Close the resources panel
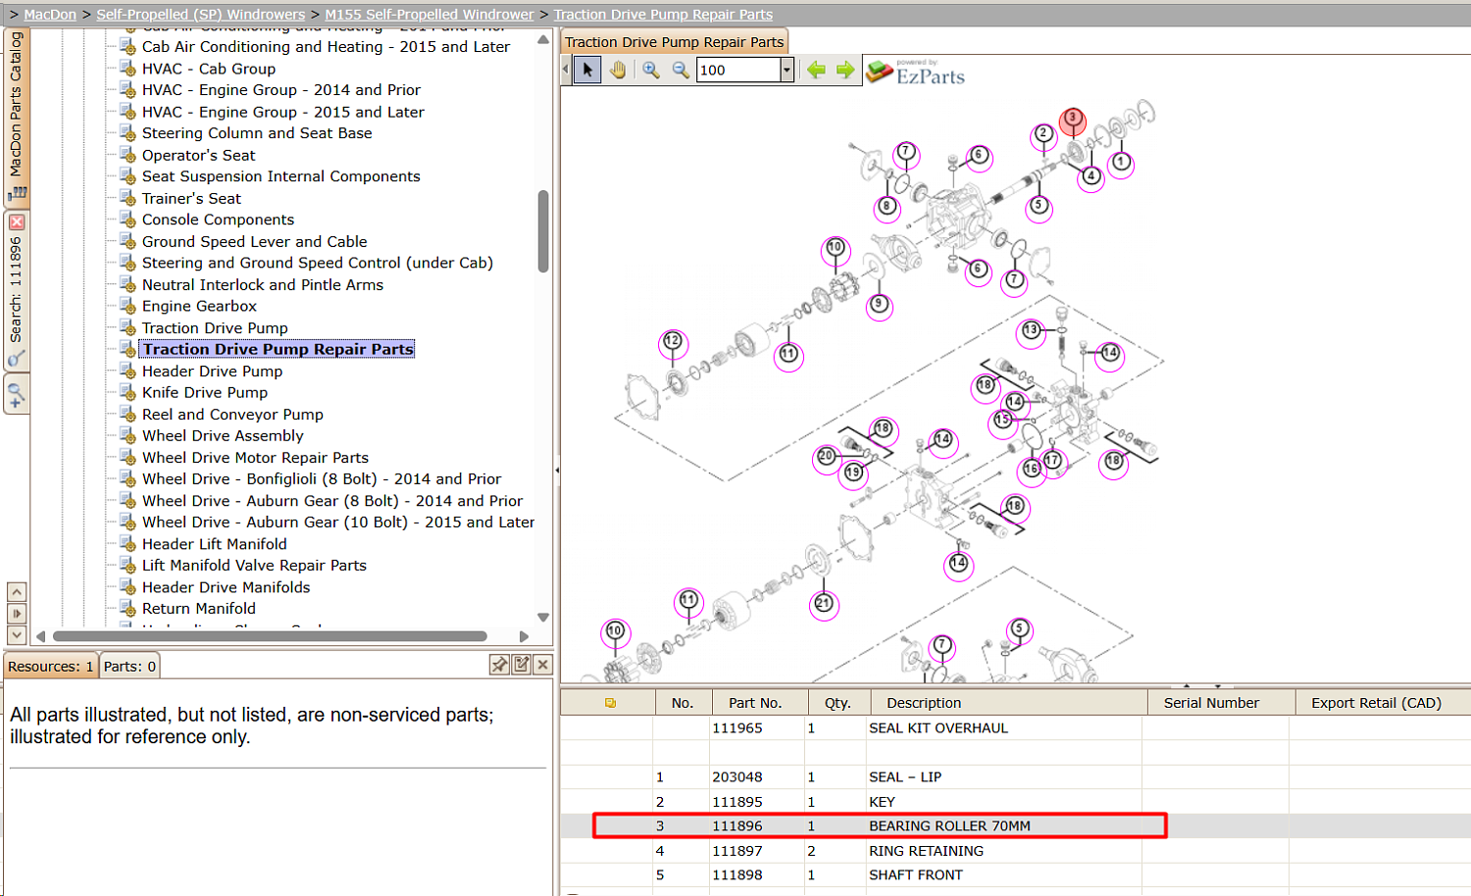Screen dimensions: 1471x896 (542, 665)
